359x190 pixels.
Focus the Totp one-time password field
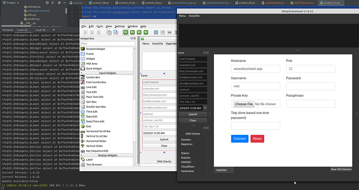[x=255, y=126]
